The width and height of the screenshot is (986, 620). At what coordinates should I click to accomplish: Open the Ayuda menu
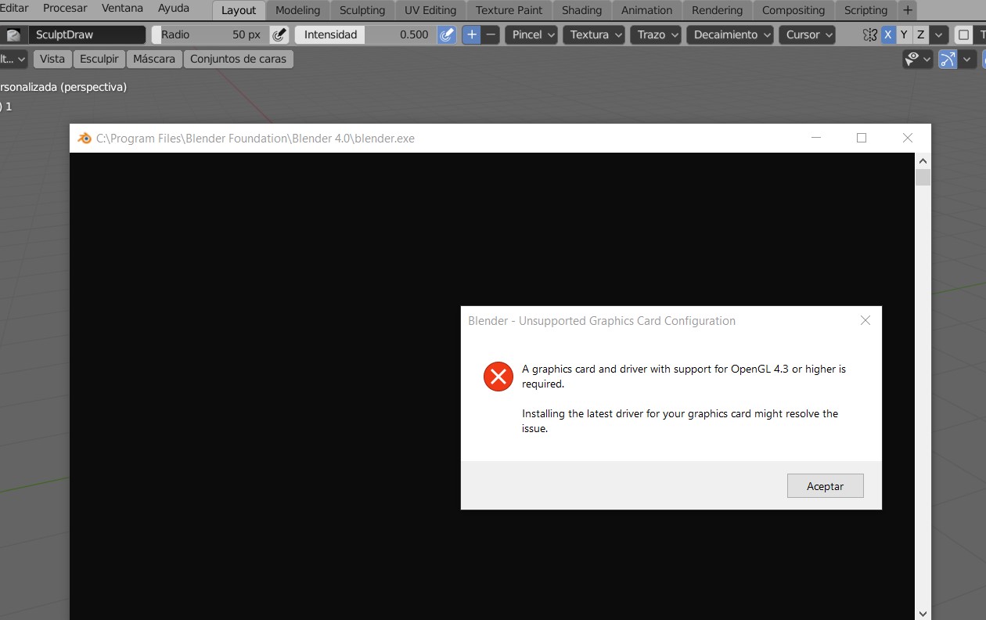174,9
